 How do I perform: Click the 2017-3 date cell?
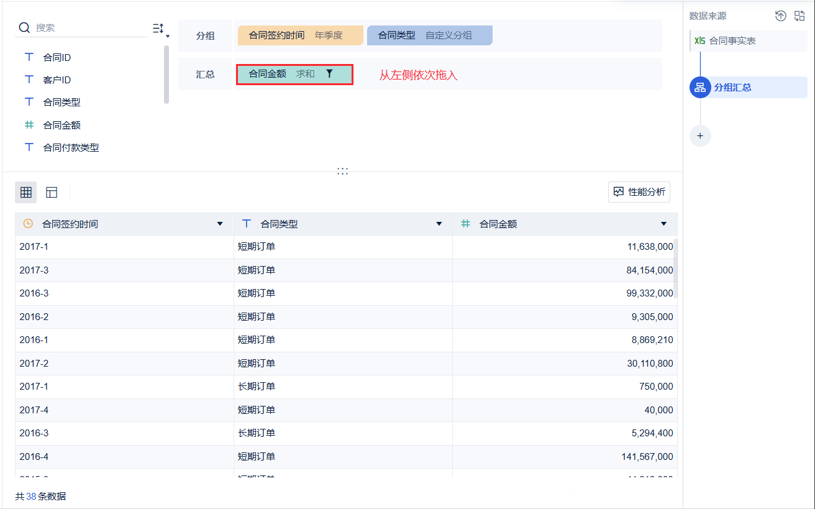[x=124, y=270]
